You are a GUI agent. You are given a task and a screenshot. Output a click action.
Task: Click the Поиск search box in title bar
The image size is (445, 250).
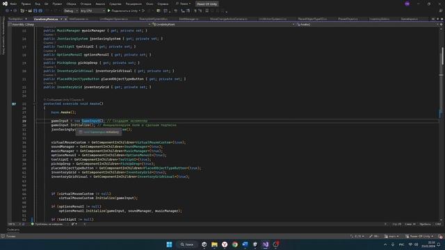pos(183,3)
